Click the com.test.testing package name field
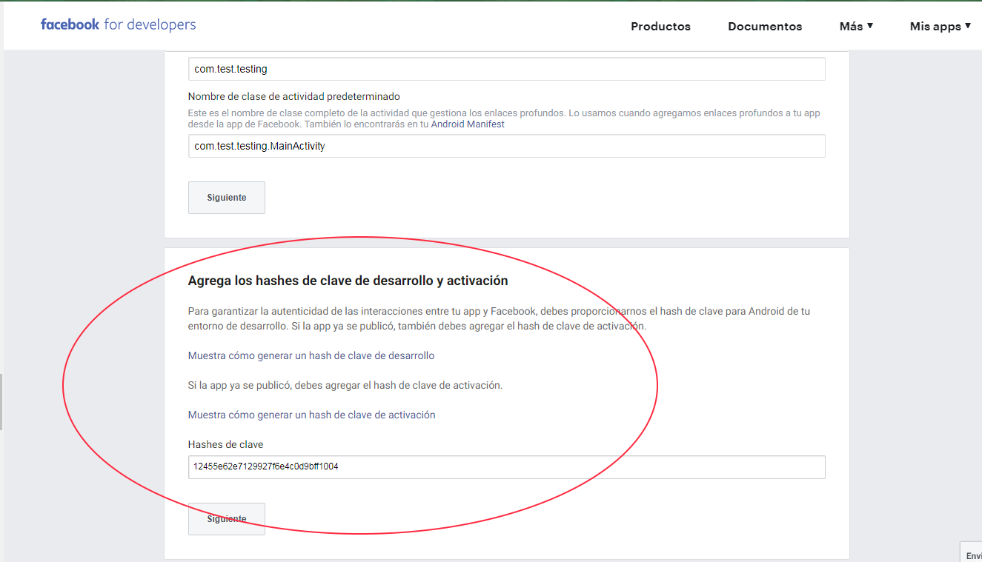This screenshot has width=982, height=562. pos(507,69)
